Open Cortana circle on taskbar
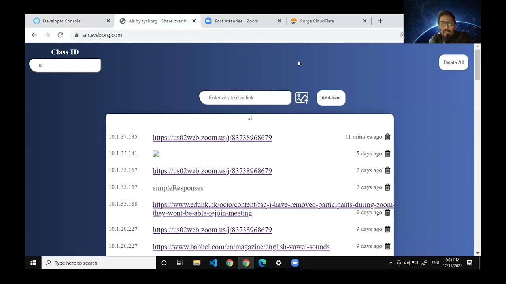 click(164, 263)
